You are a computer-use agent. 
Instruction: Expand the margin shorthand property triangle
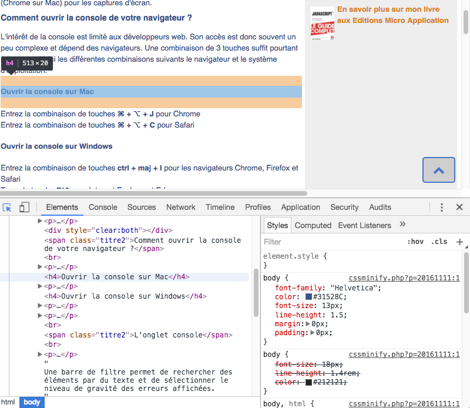(308, 324)
